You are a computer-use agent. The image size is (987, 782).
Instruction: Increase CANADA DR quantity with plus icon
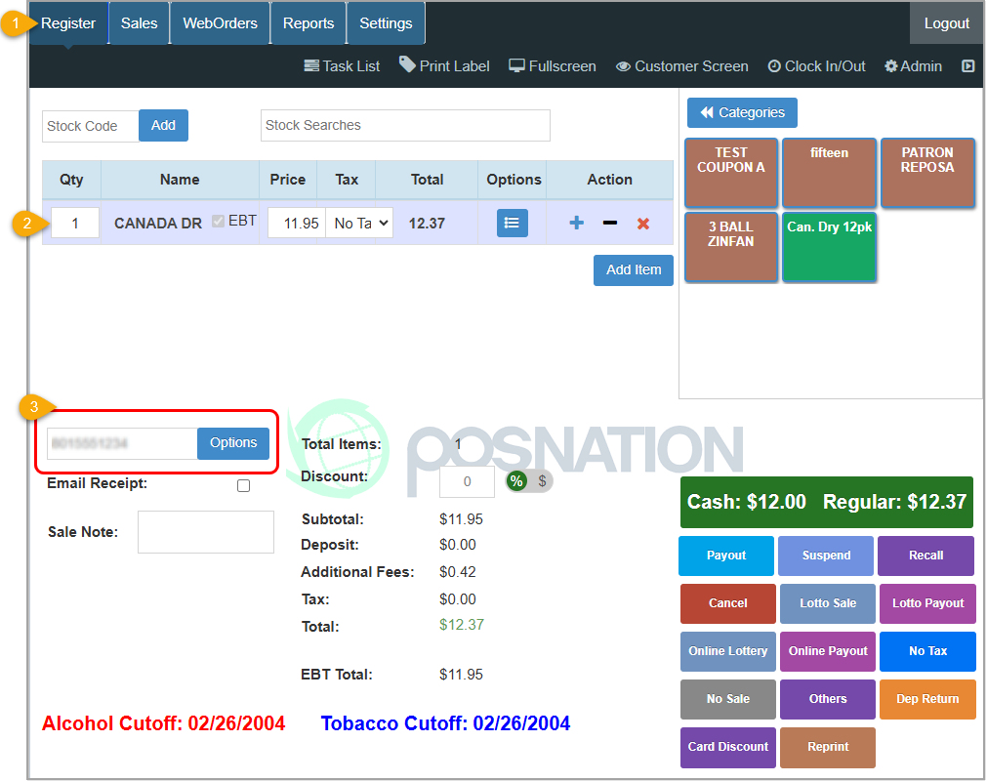[x=575, y=223]
